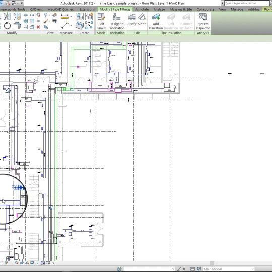
Task: Click the Pin tool icon
Action: [x=38, y=21]
